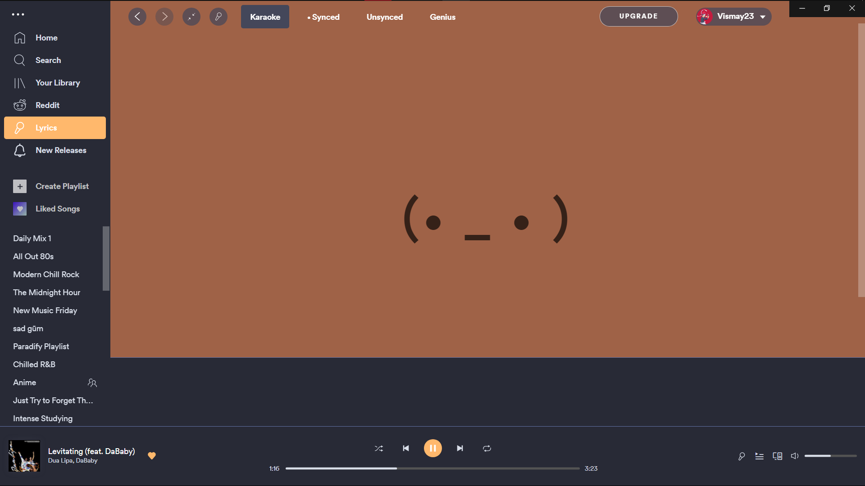Viewport: 865px width, 486px height.
Task: Click the microphone karaoke icon in the top bar
Action: click(x=219, y=17)
